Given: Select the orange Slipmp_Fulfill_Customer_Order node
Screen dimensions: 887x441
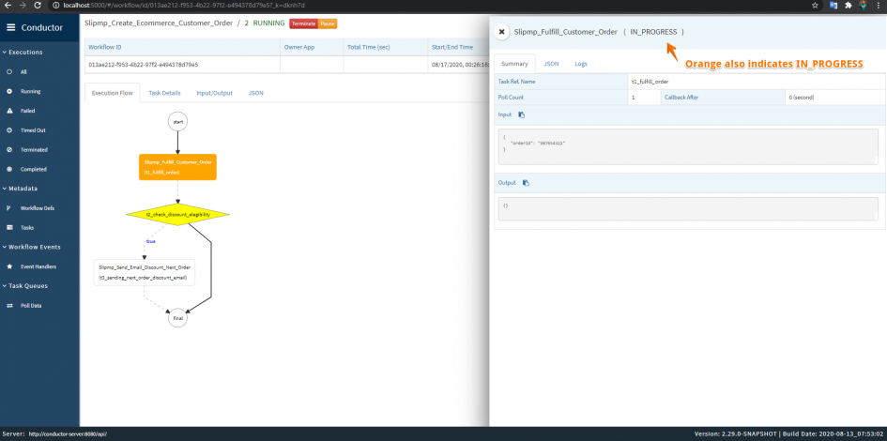Looking at the screenshot, I should (177, 167).
